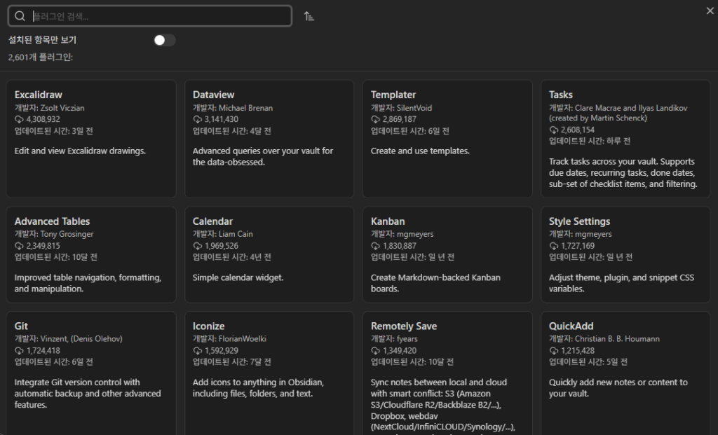Image resolution: width=718 pixels, height=435 pixels.
Task: Click 'Add icons to anything in Obsidian' description
Action: pyautogui.click(x=258, y=388)
